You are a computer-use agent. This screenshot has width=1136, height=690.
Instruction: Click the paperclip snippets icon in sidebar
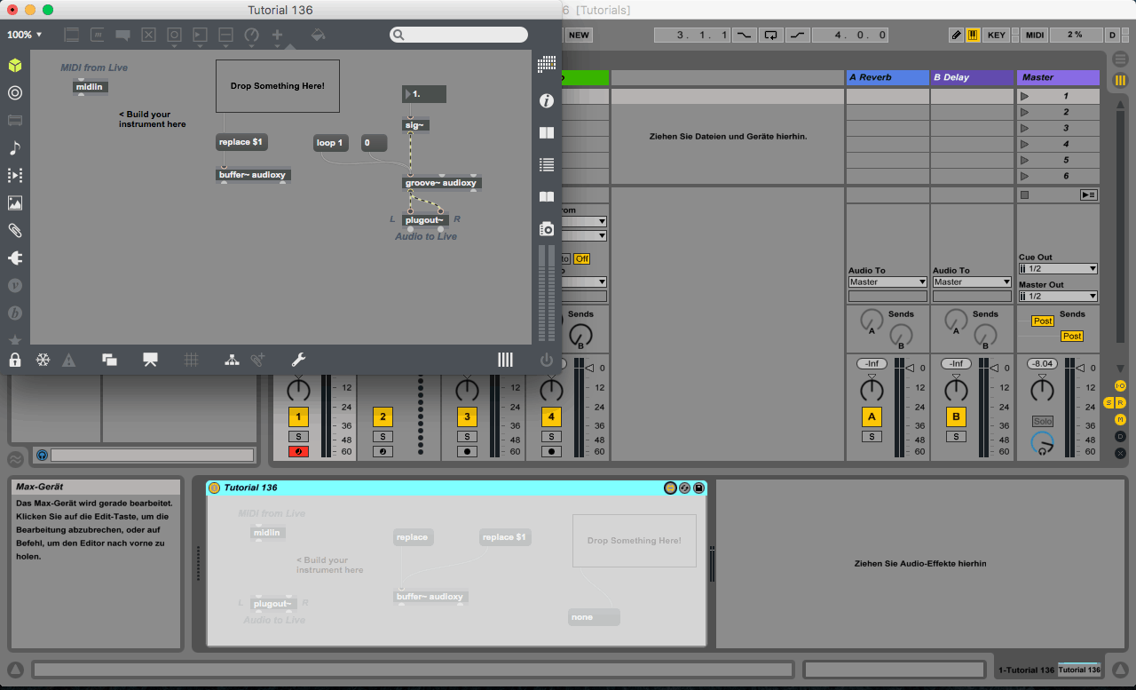15,231
